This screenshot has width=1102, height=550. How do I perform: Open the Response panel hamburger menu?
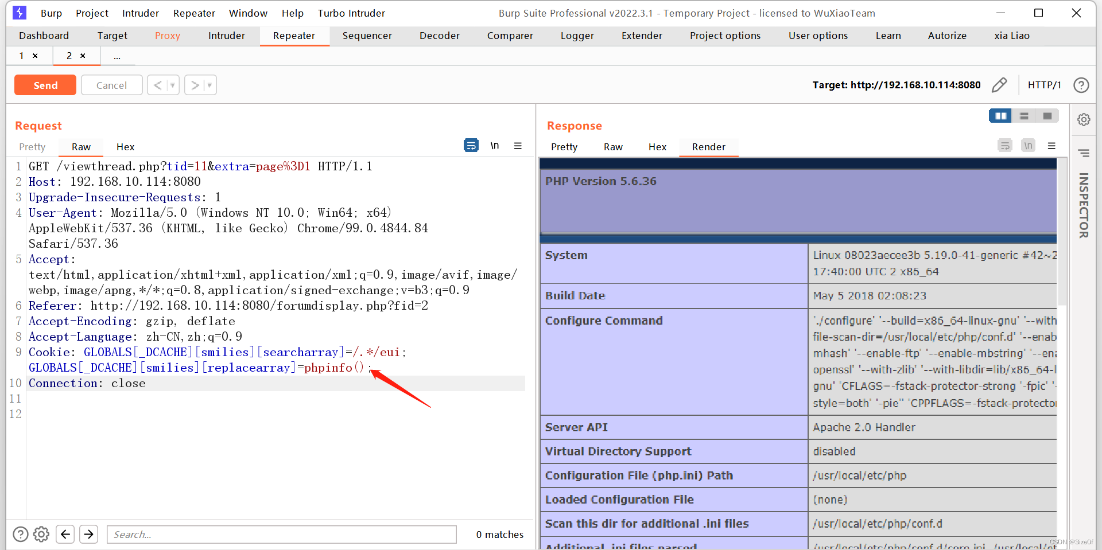[1052, 145]
